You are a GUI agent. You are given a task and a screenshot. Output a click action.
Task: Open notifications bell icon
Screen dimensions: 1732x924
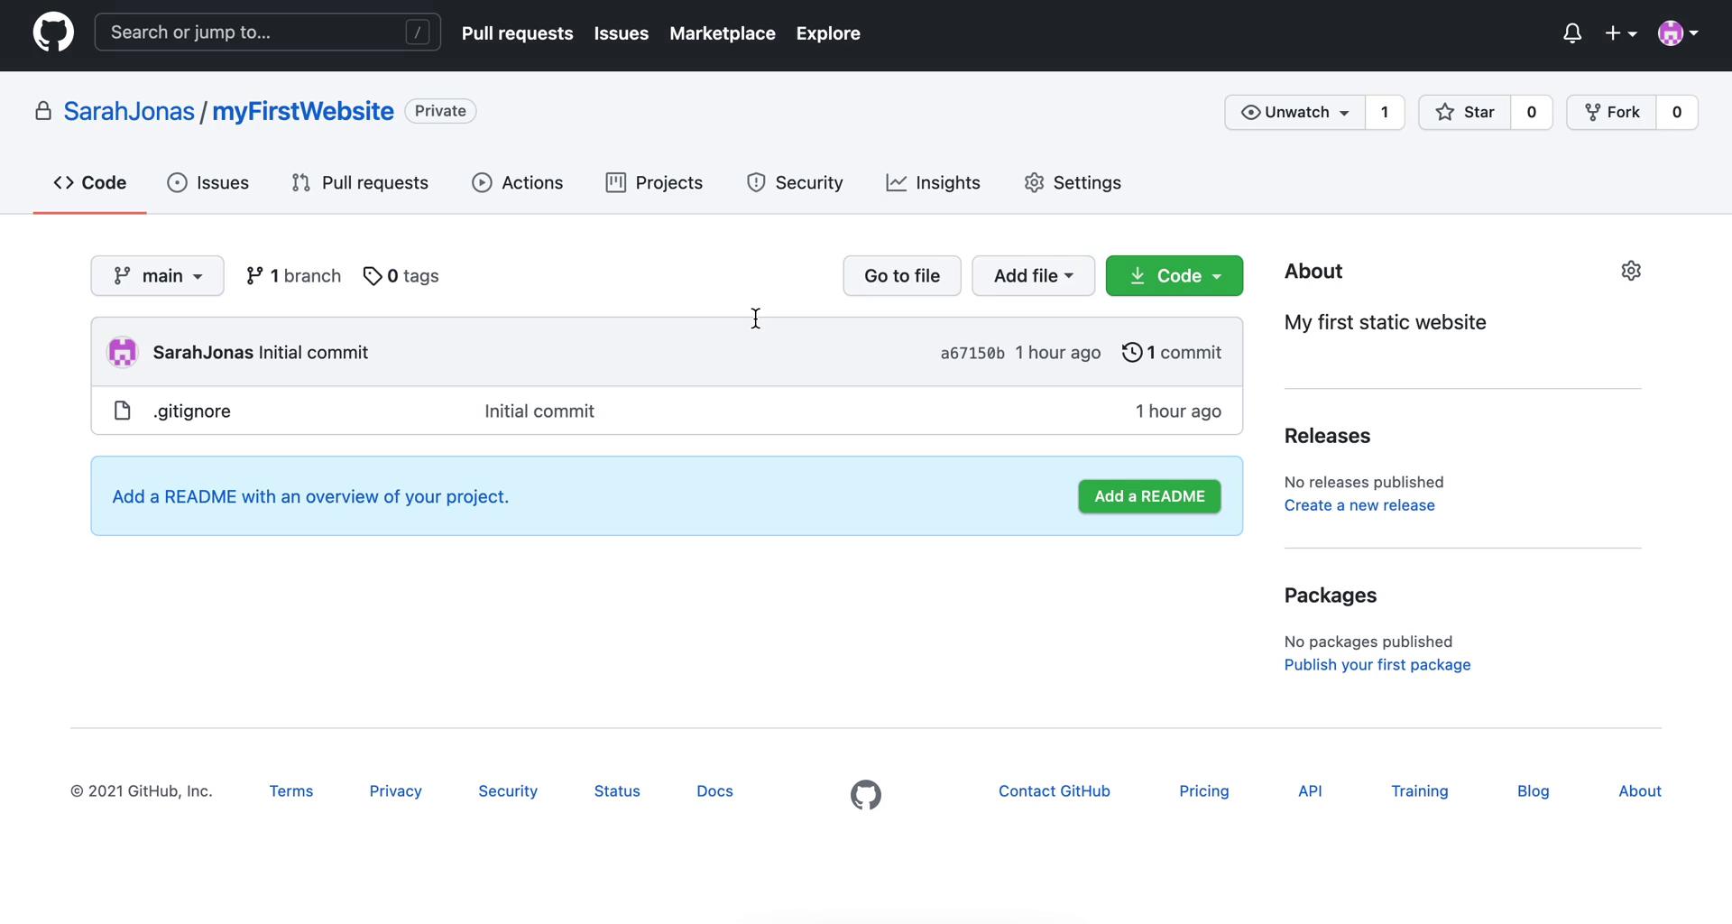(x=1572, y=33)
